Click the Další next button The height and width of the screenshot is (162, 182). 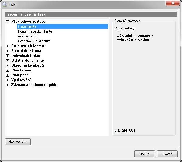(145, 154)
